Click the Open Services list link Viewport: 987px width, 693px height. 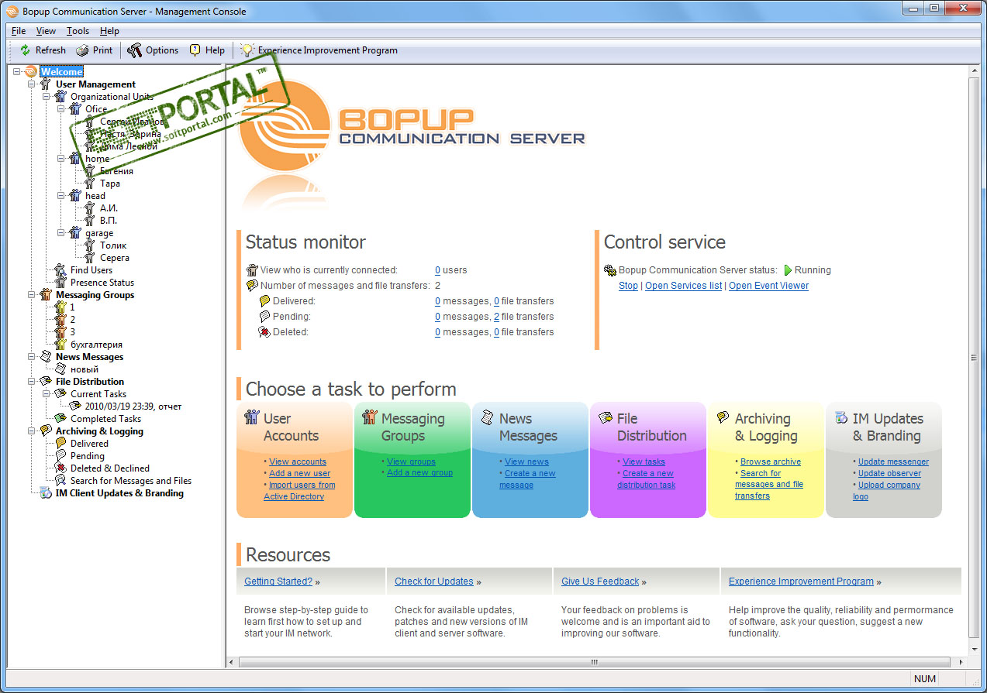point(683,286)
